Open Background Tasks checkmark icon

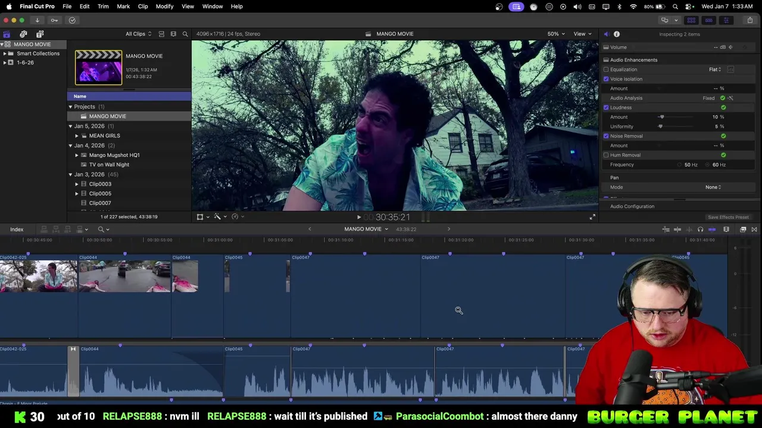[x=72, y=20]
